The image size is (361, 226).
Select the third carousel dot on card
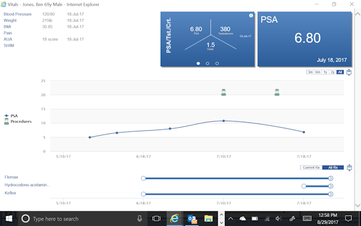coord(217,63)
